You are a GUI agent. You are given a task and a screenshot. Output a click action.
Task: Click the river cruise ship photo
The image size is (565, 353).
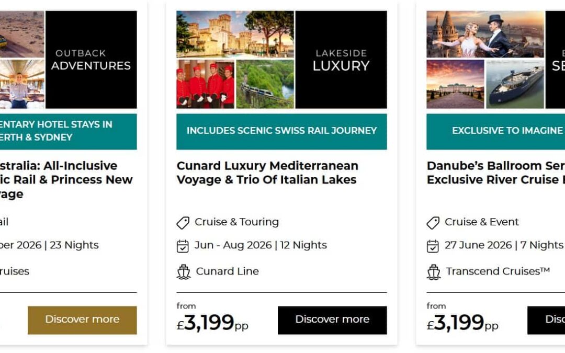point(515,84)
